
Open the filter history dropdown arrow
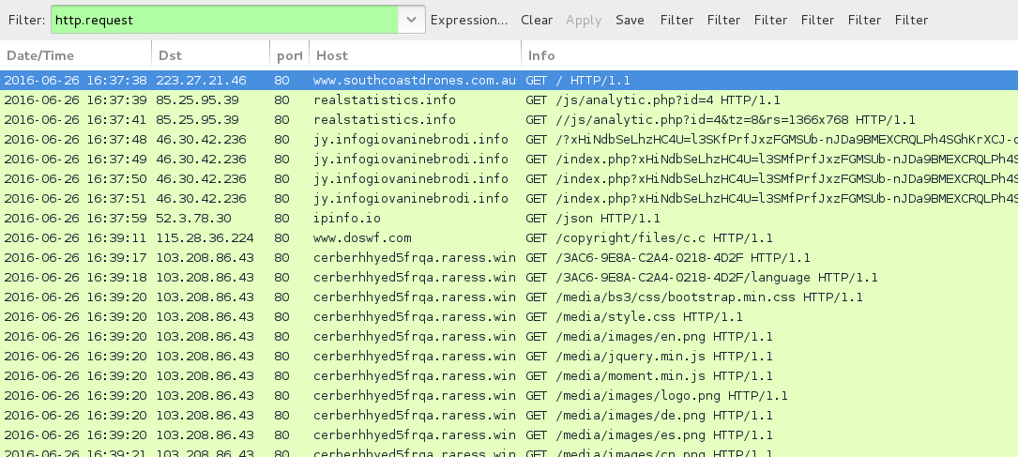coord(411,20)
